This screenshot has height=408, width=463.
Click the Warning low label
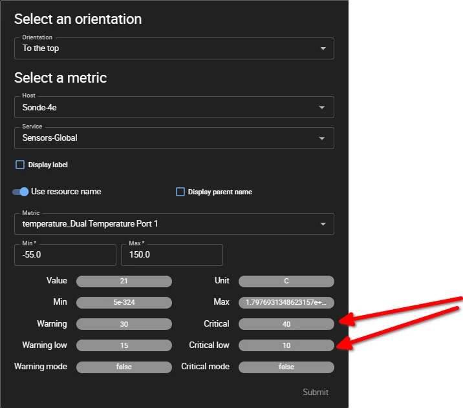tap(45, 345)
